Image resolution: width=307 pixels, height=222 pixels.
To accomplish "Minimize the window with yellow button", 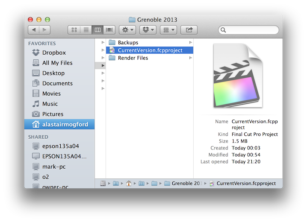I will click(x=39, y=20).
